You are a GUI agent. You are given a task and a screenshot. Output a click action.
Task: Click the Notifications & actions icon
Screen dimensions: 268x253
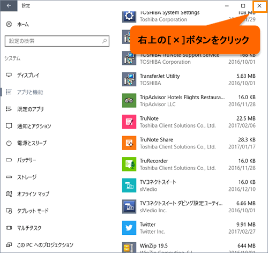point(9,126)
